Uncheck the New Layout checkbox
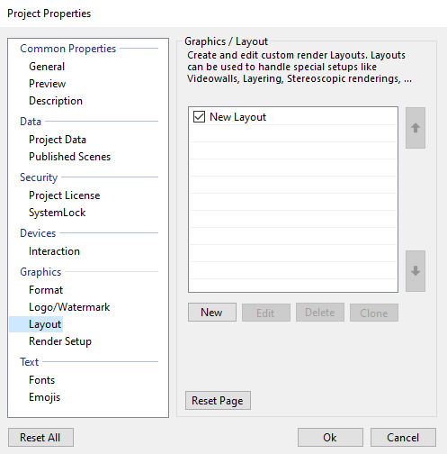 199,117
